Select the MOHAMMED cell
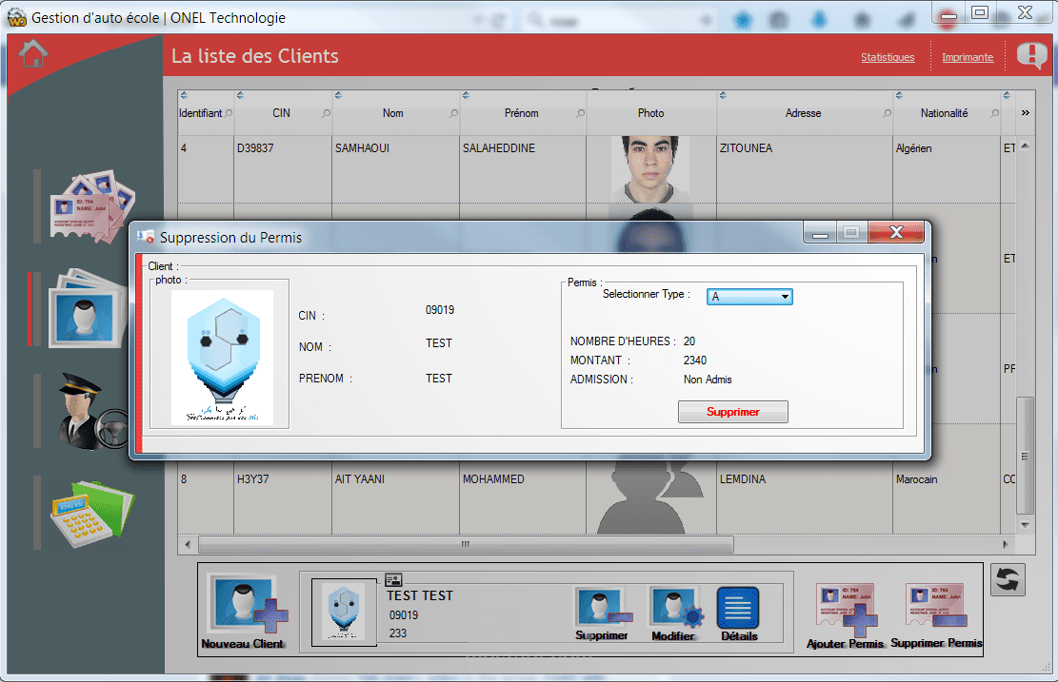The image size is (1058, 682). [523, 498]
